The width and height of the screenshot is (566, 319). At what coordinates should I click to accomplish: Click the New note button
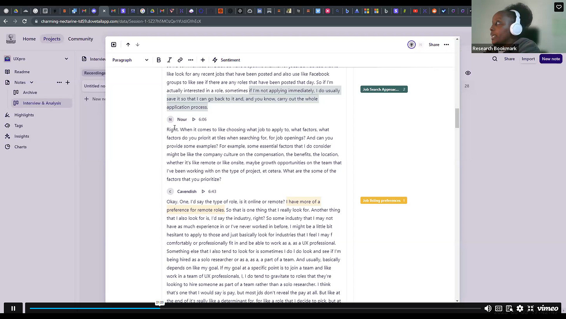tap(551, 59)
